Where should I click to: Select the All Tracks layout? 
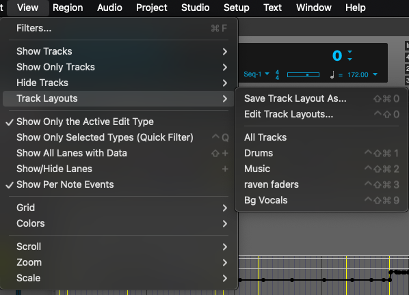(x=321, y=137)
